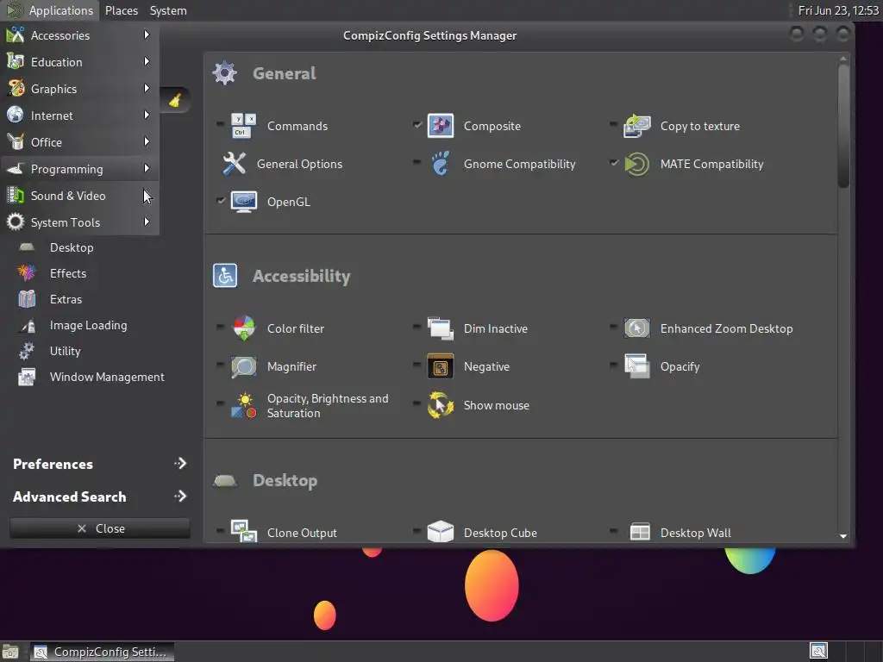Open the System menu
Viewport: 883px width, 662px height.
pyautogui.click(x=168, y=10)
